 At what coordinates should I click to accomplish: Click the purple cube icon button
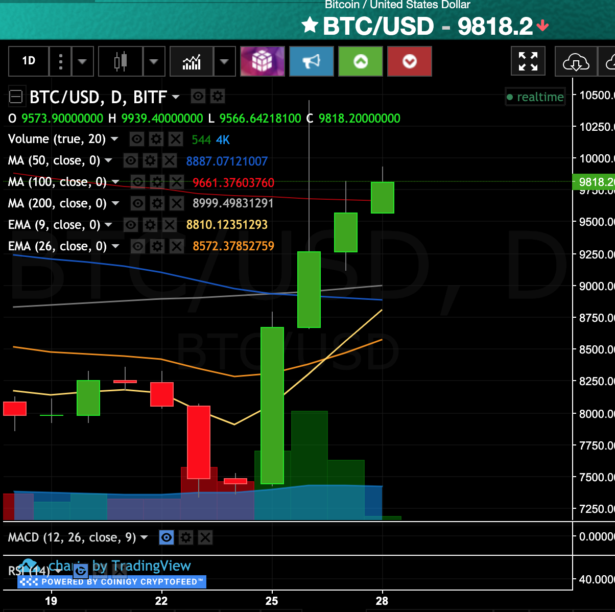click(x=263, y=61)
